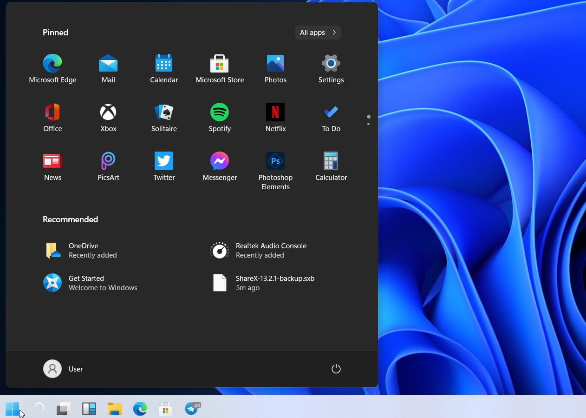Screen dimensions: 586x418
Task: Open Microsoft Edge from pinned apps
Action: pos(52,68)
